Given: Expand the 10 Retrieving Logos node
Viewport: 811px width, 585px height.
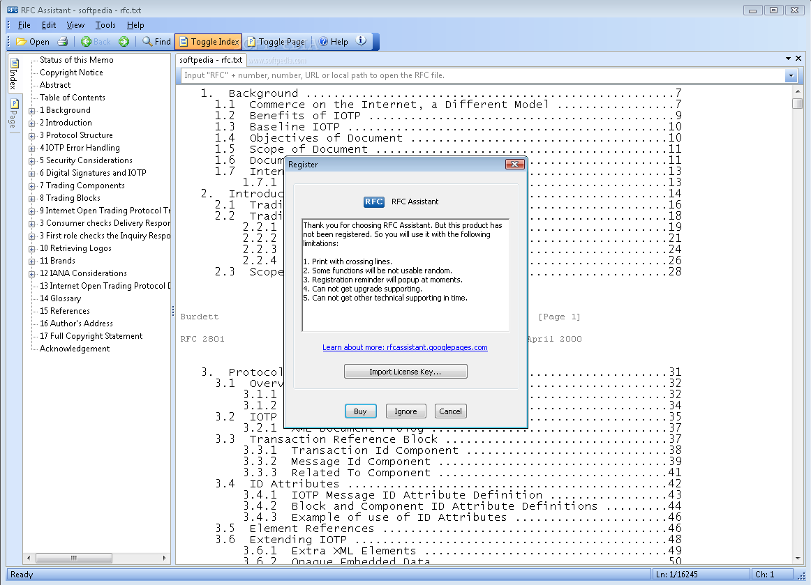Looking at the screenshot, I should coord(32,249).
